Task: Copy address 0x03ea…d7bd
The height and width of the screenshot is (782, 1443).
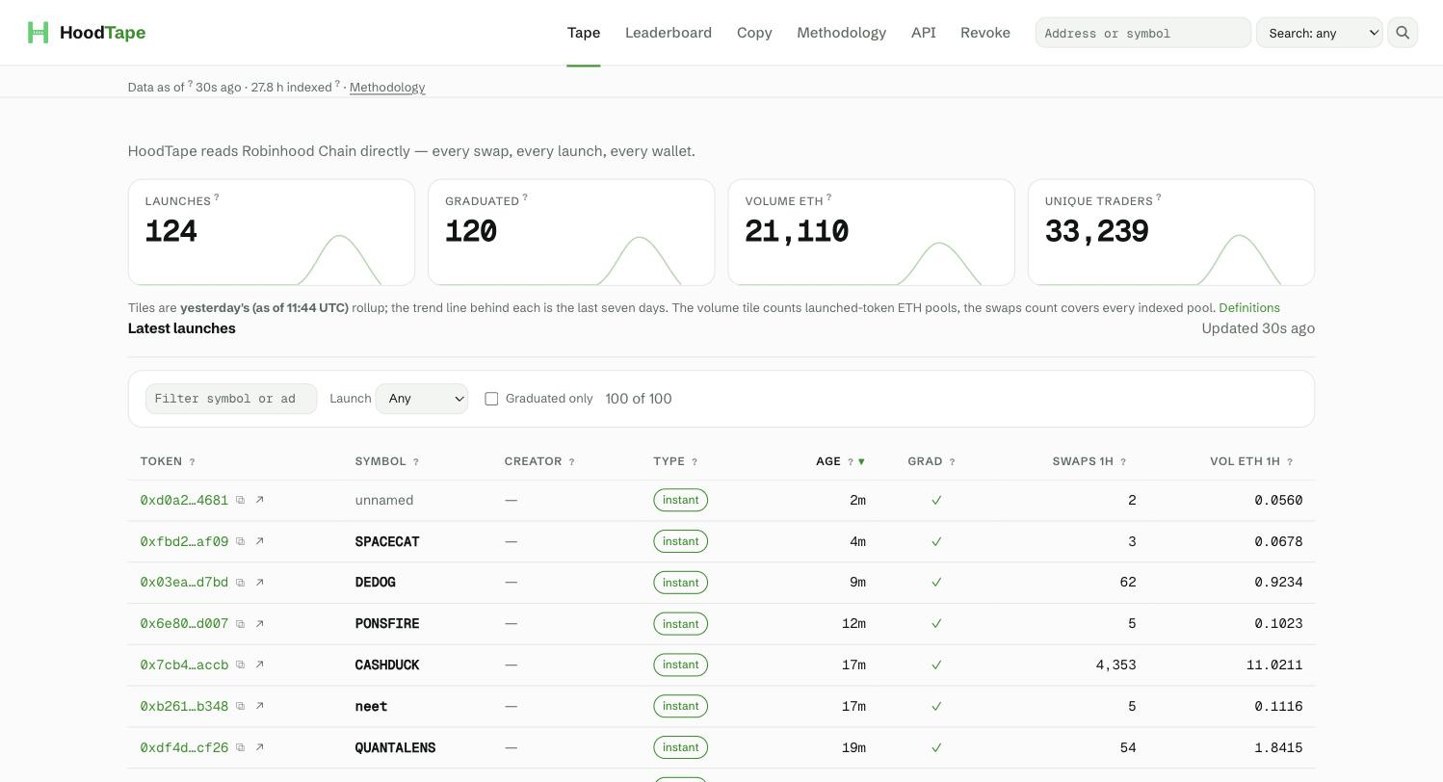Action: [241, 583]
